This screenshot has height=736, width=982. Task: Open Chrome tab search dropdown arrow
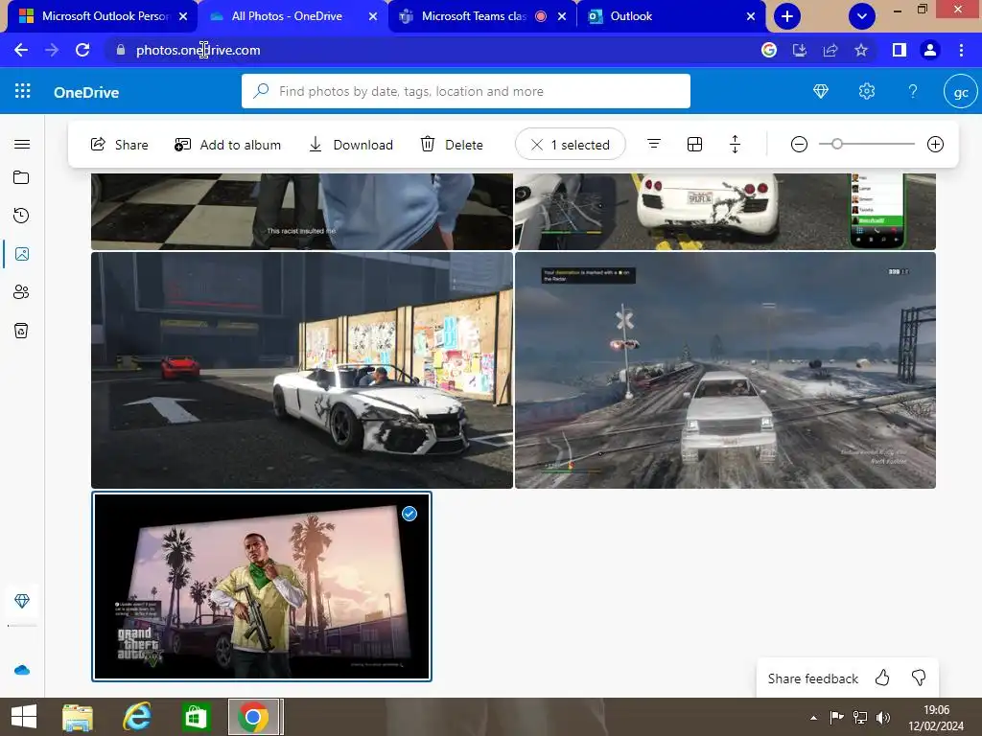(862, 16)
